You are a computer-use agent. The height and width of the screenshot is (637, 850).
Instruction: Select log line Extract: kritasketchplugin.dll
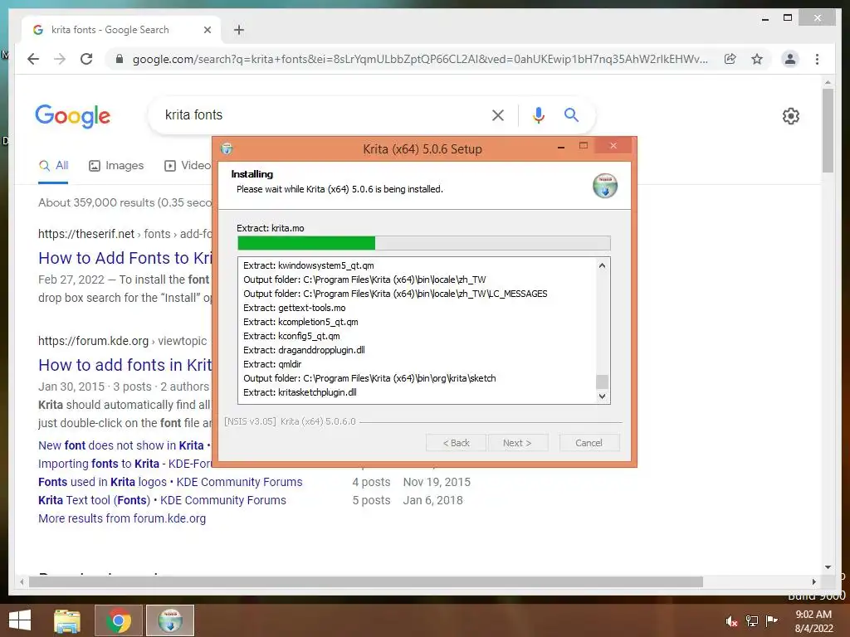click(300, 392)
